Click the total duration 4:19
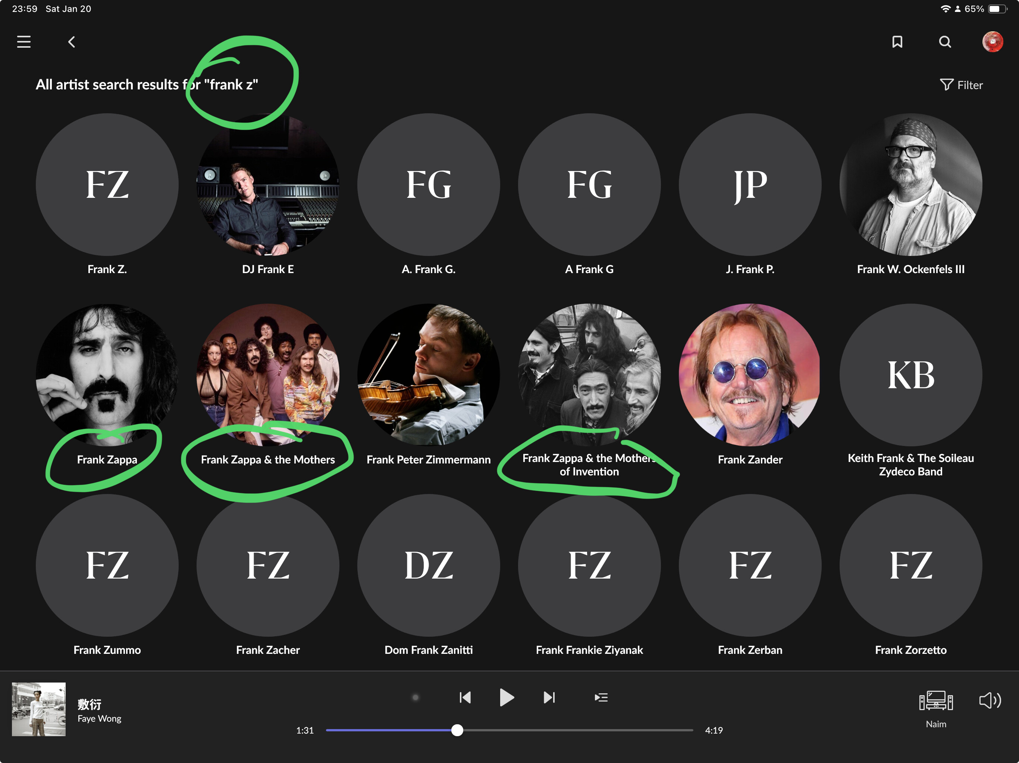Viewport: 1019px width, 763px height. [714, 730]
